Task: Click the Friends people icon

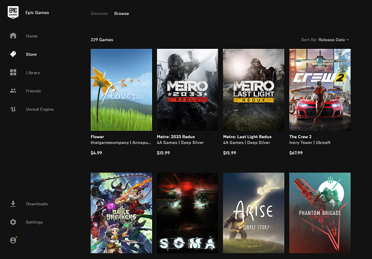Action: pos(13,91)
